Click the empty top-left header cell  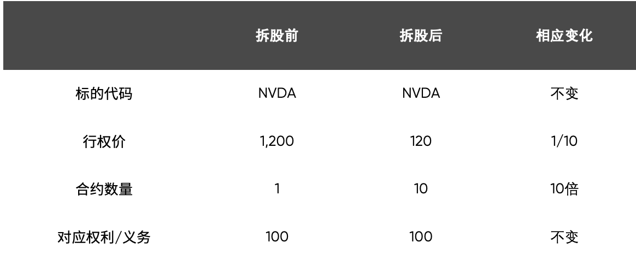(104, 36)
